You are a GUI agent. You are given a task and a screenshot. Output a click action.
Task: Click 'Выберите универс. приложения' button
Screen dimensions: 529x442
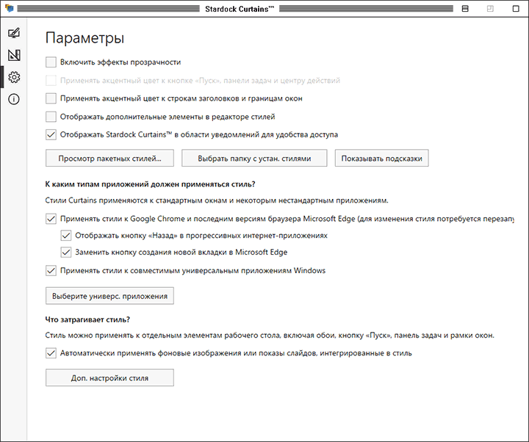pyautogui.click(x=109, y=296)
